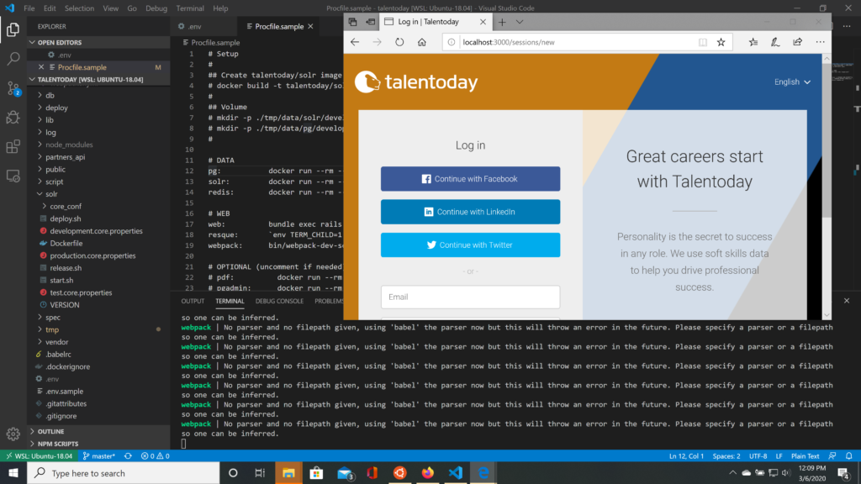The image size is (861, 484).
Task: Open the Explorer view in the activity bar
Action: pos(13,29)
